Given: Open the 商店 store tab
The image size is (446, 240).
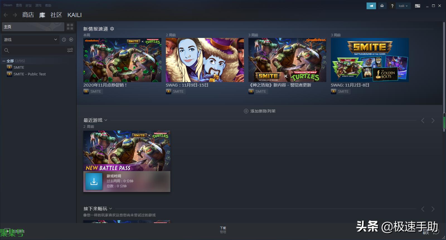Looking at the screenshot, I should (x=28, y=15).
